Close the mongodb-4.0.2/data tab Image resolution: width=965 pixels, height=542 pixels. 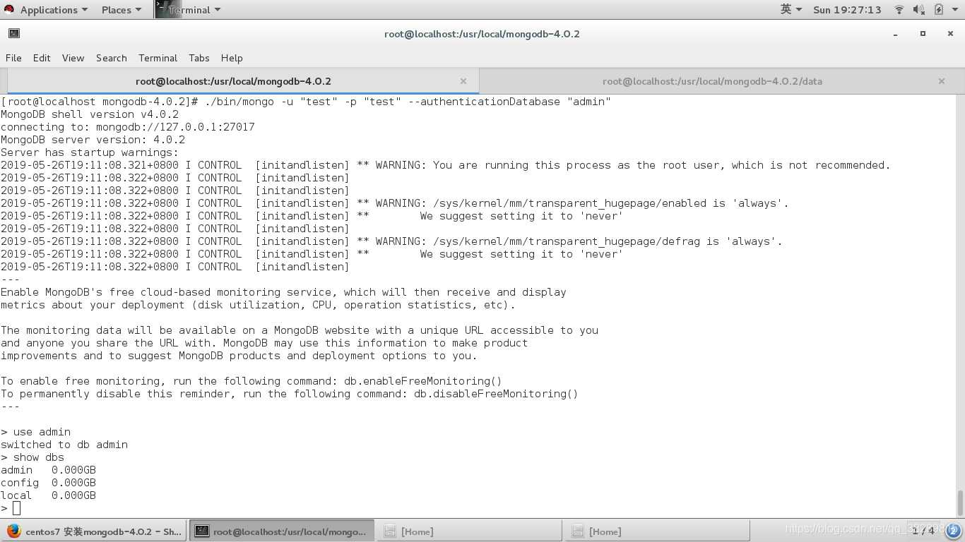(942, 81)
